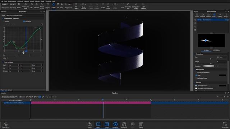This screenshot has height=129, width=230.
Task: Click the curve editor left arrow
Action: click(x=4, y=39)
